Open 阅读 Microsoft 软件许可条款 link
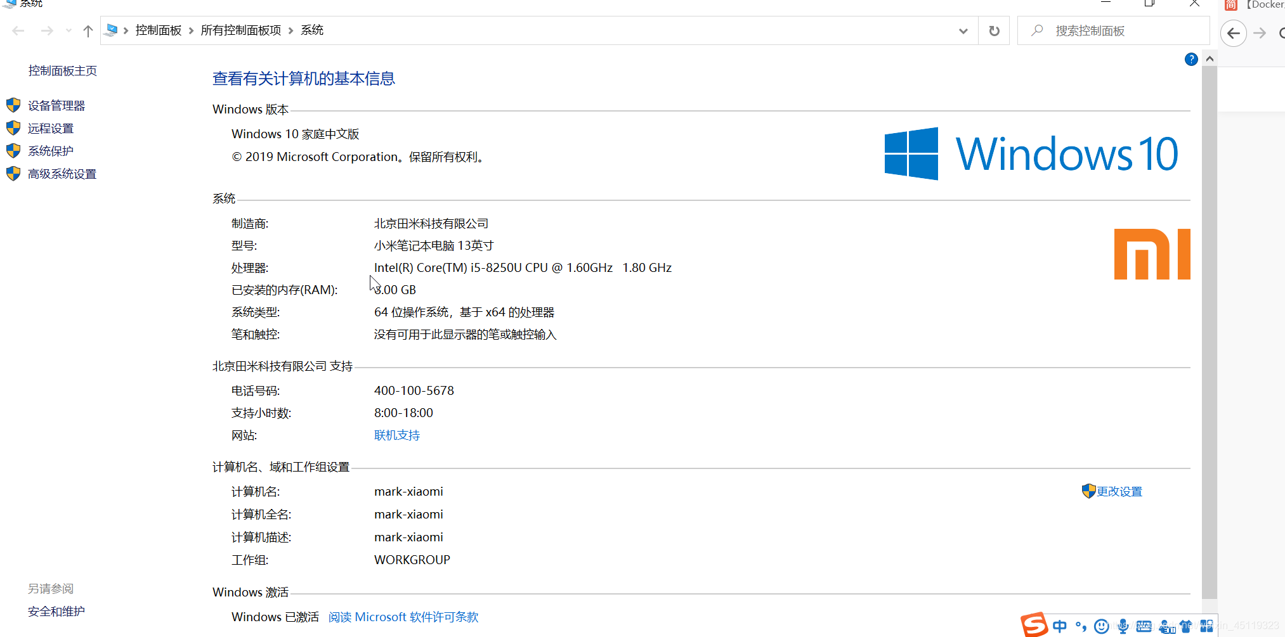 pos(403,617)
